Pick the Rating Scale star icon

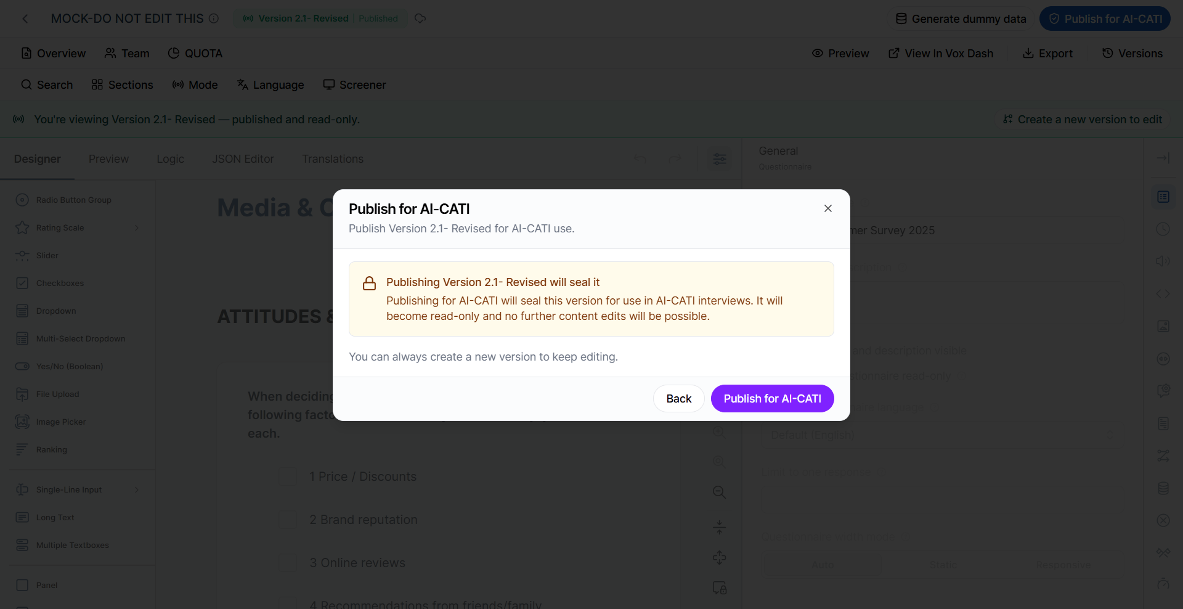coord(22,227)
